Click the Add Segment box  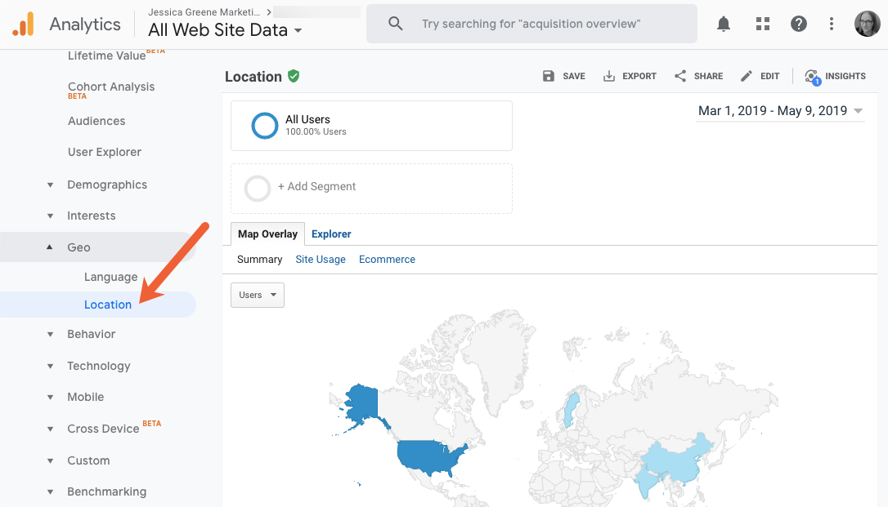pyautogui.click(x=371, y=188)
